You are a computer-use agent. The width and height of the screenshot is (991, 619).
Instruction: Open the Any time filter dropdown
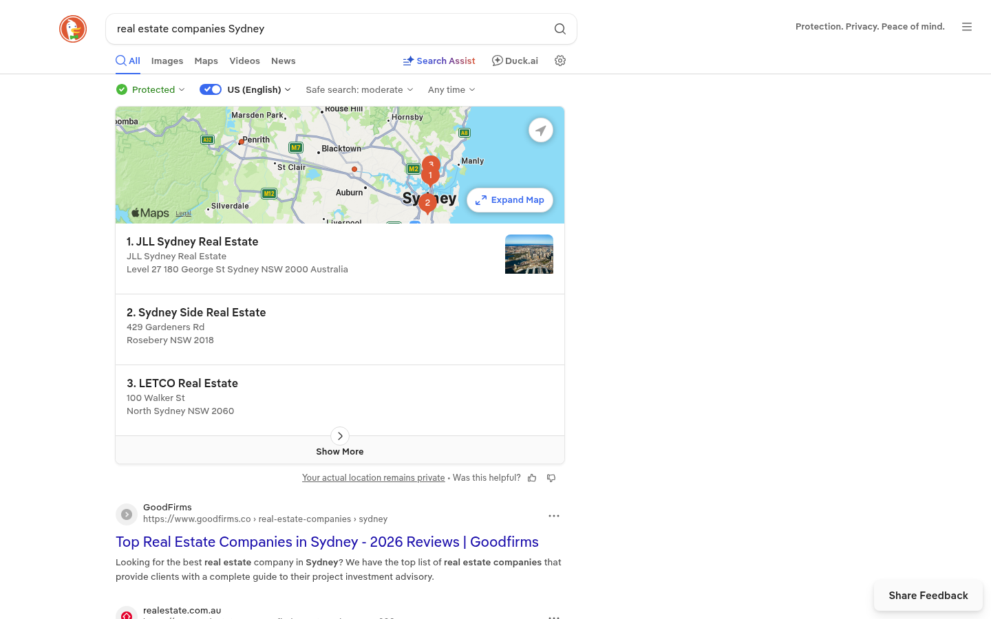pos(451,89)
